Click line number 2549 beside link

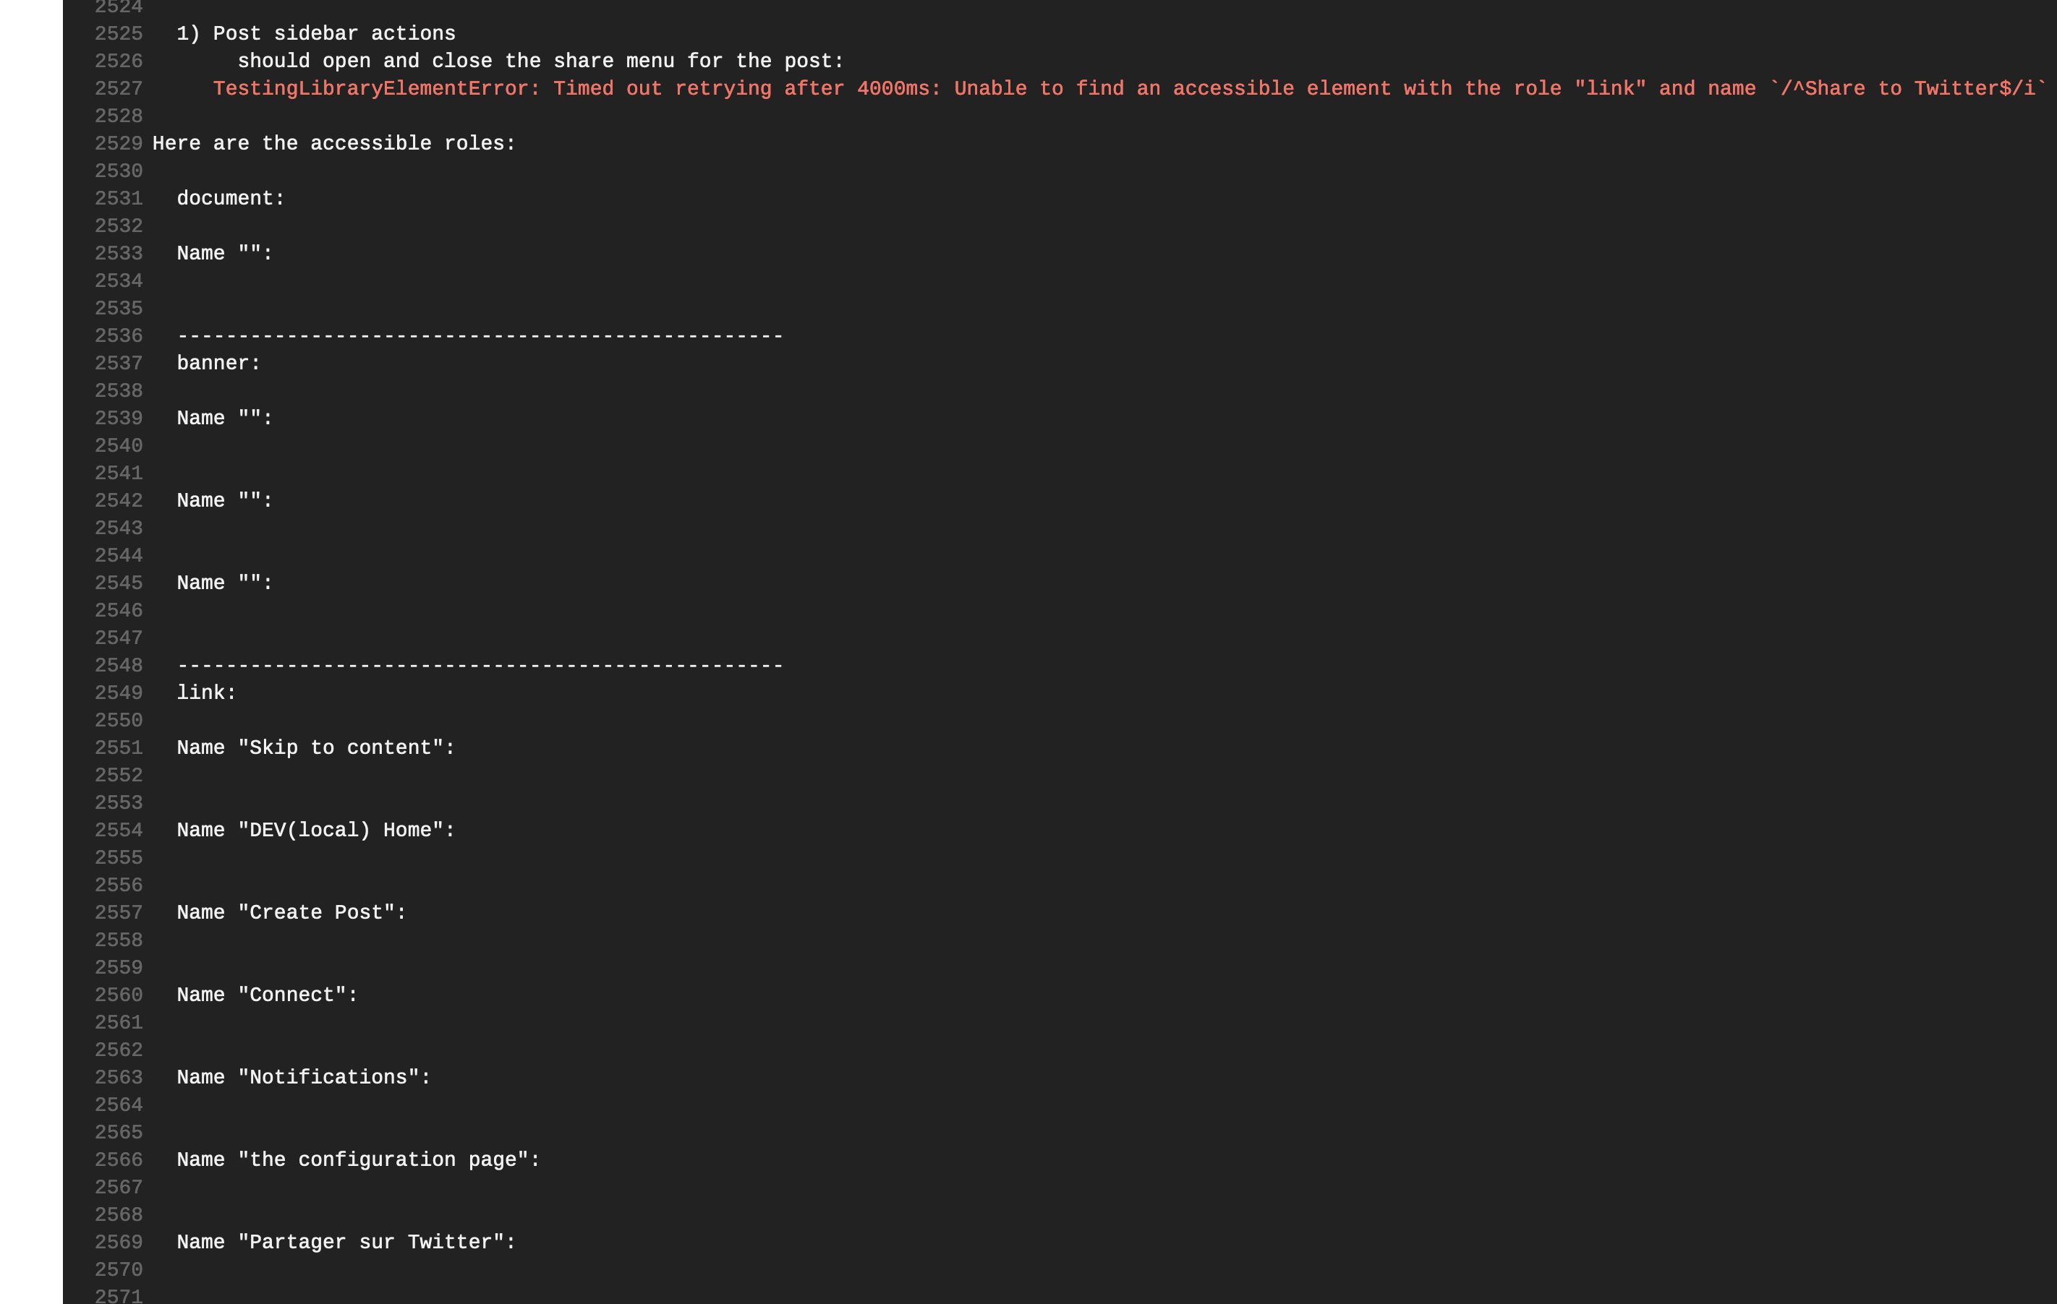(118, 692)
